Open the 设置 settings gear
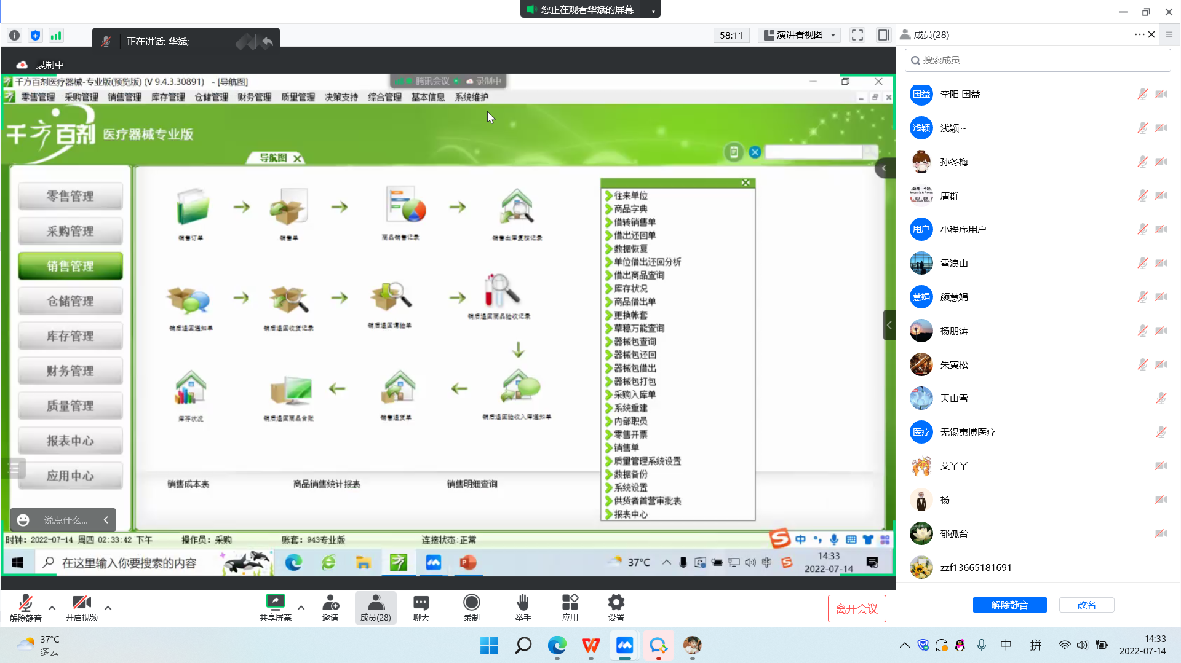 (x=616, y=608)
